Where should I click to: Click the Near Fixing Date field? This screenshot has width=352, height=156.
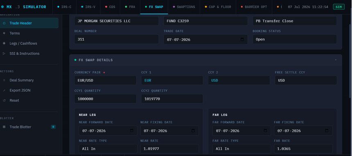click(x=169, y=131)
